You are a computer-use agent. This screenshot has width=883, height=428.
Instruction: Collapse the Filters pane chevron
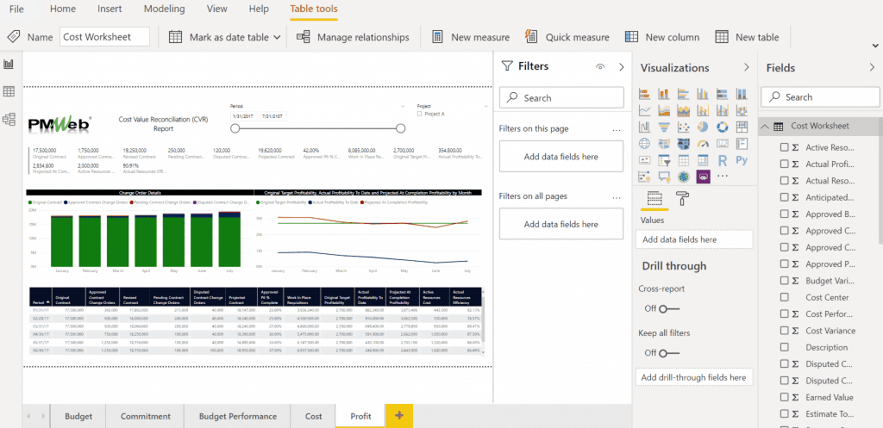(622, 67)
